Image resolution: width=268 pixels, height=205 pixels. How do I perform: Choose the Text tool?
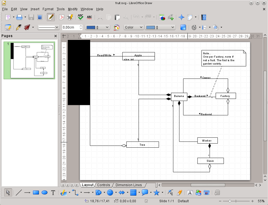(53, 193)
